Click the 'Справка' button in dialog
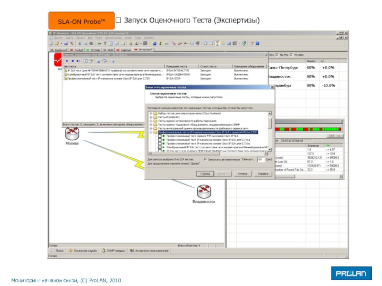The image size is (382, 286). (x=263, y=174)
